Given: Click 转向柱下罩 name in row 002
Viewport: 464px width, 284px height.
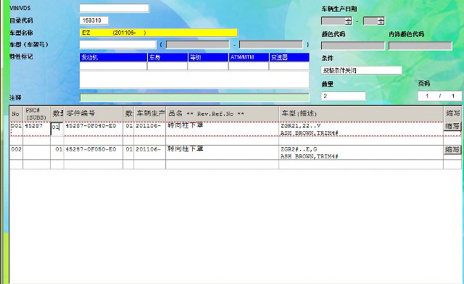Looking at the screenshot, I should (186, 149).
